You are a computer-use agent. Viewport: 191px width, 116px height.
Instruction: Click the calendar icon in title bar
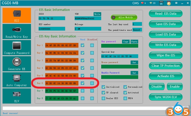(x=161, y=3)
